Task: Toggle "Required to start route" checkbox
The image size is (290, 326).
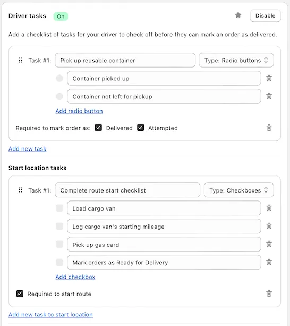Action: pos(20,294)
